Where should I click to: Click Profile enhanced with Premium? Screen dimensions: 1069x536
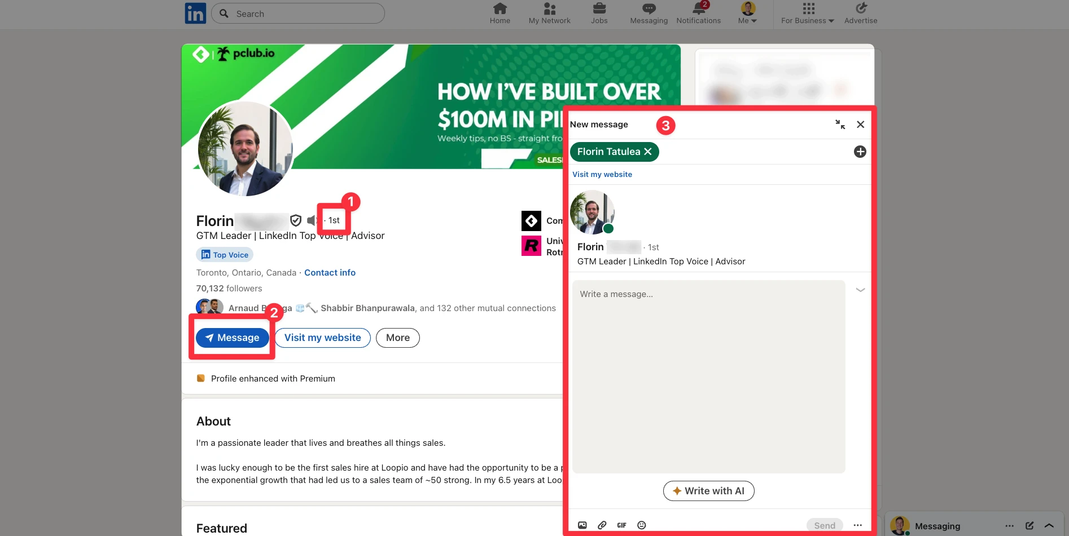273,379
